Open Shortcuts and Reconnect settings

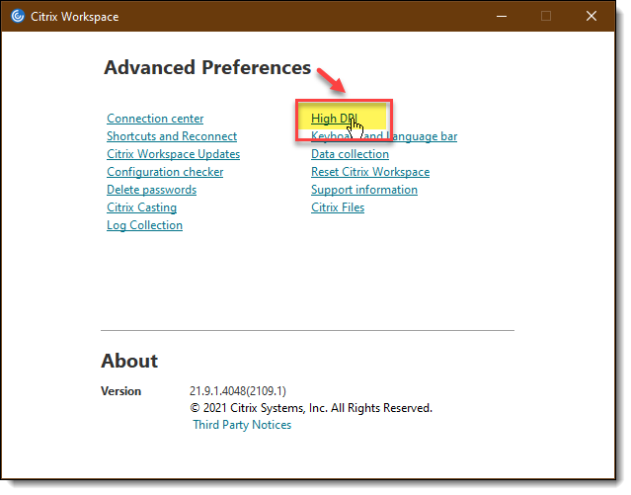(x=172, y=136)
